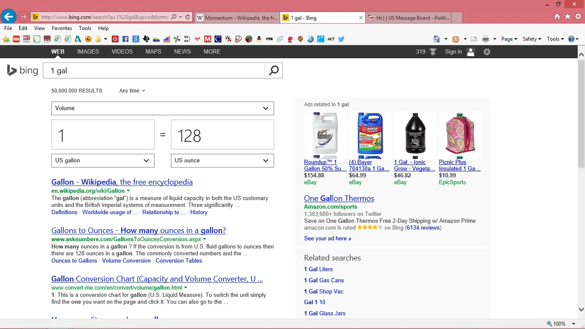
Task: Open the orange G bookmark icon
Action: coord(88,39)
